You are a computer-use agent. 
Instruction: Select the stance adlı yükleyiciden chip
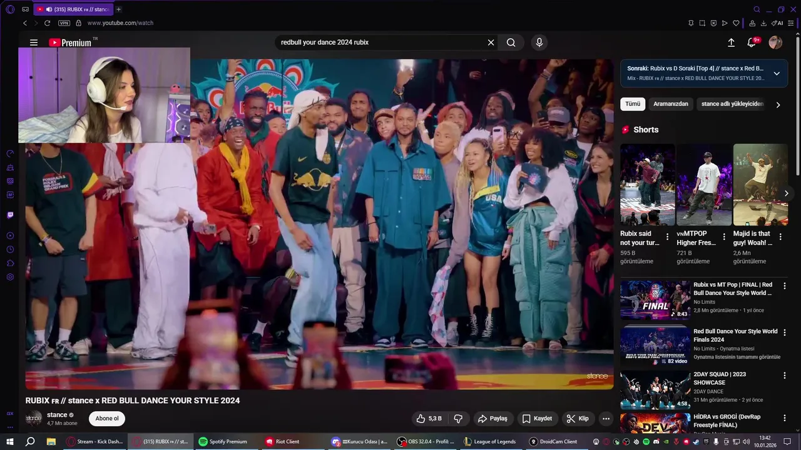pos(732,104)
